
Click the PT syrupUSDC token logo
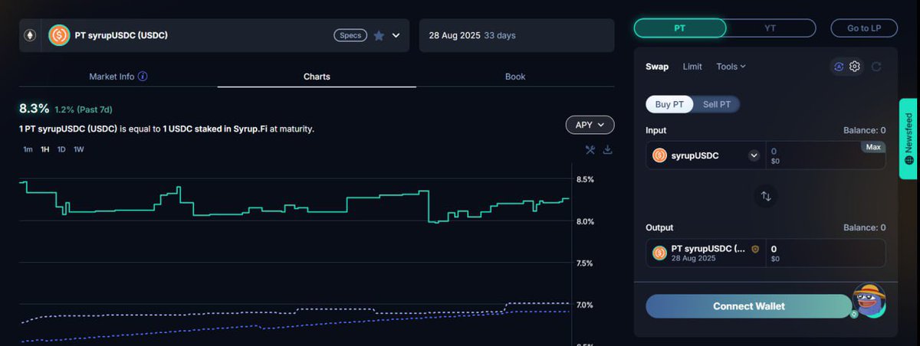click(x=59, y=35)
